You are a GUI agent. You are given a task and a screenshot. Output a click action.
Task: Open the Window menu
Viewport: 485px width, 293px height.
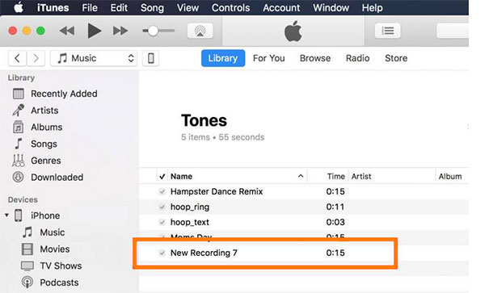pyautogui.click(x=331, y=8)
